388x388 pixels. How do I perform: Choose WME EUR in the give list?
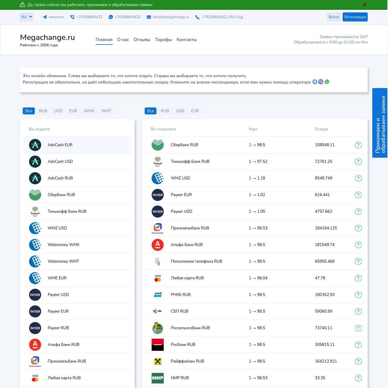(77, 278)
